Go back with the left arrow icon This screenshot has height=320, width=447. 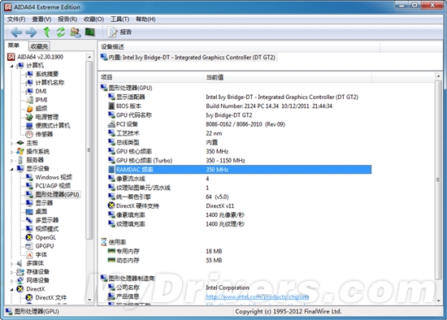(x=16, y=32)
